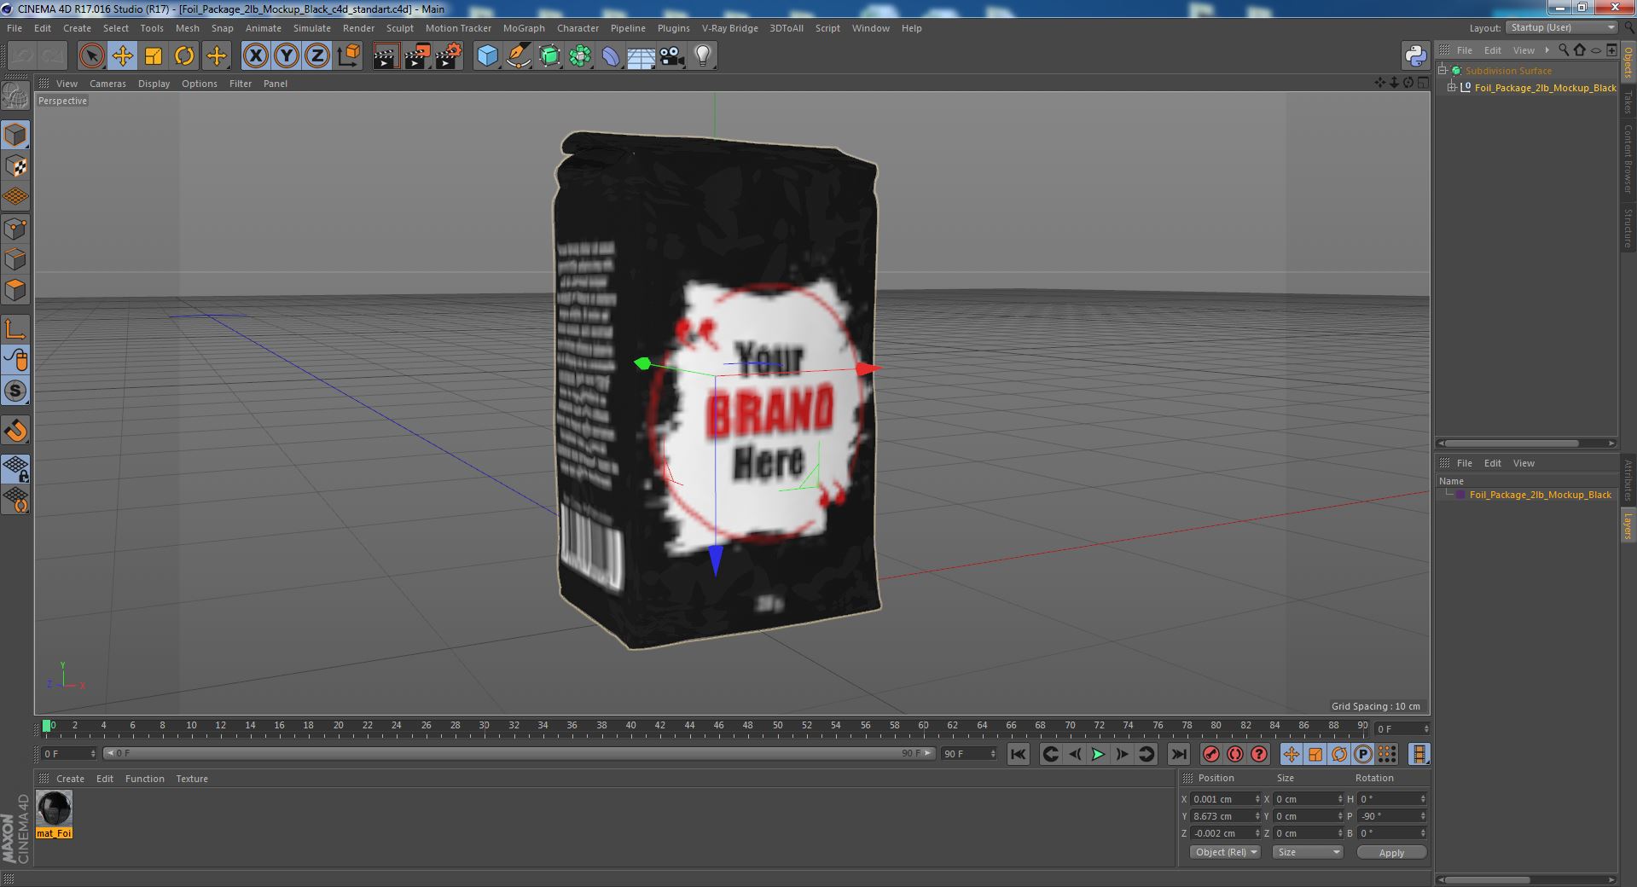1637x887 pixels.
Task: Toggle the coordinate system button
Action: tap(349, 56)
